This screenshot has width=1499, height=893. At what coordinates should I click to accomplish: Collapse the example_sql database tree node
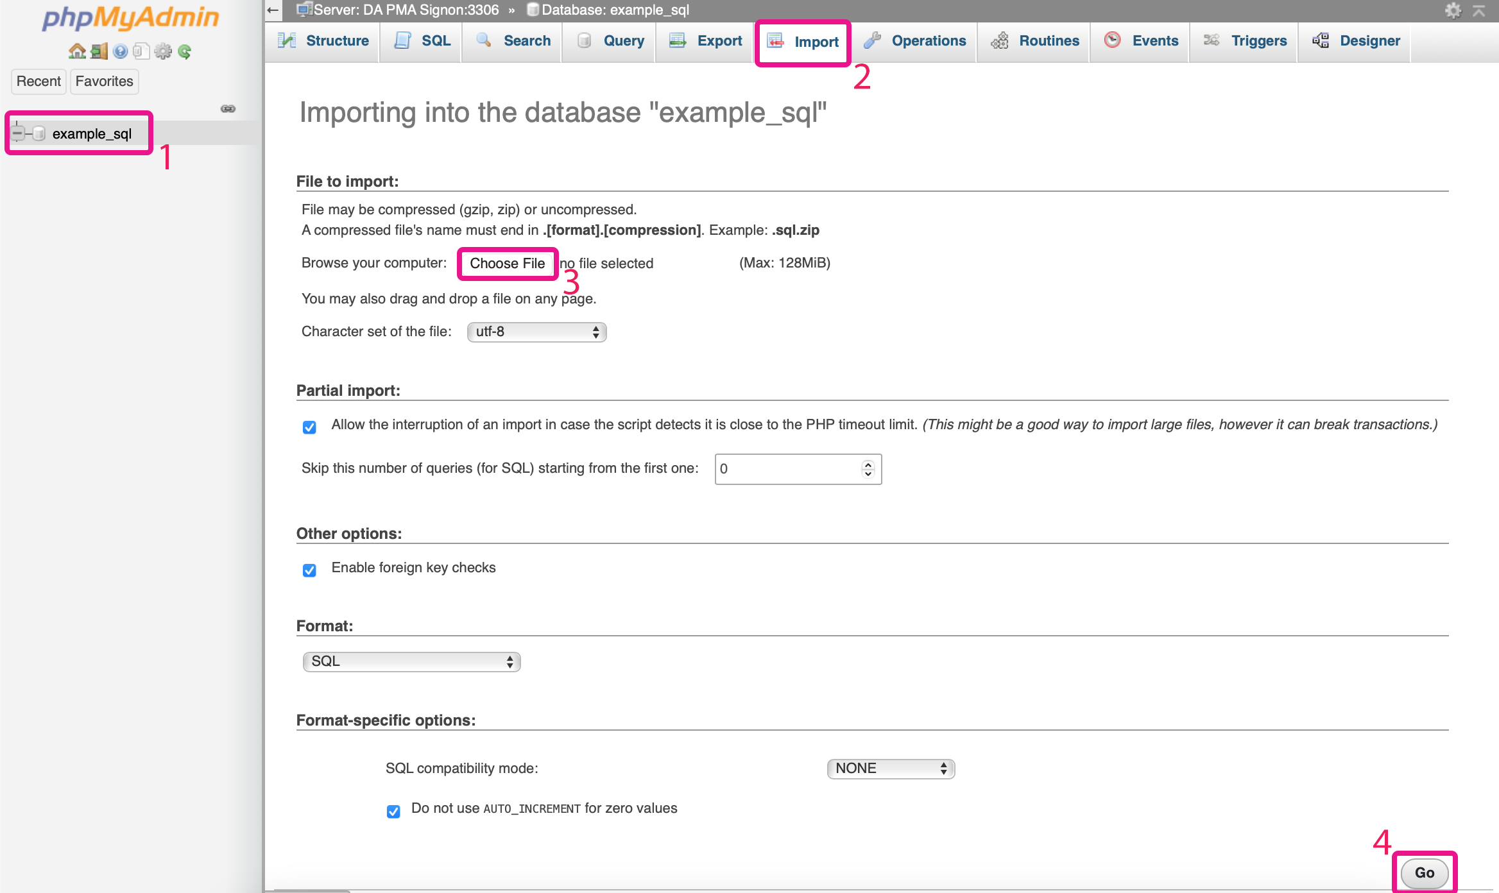click(17, 133)
